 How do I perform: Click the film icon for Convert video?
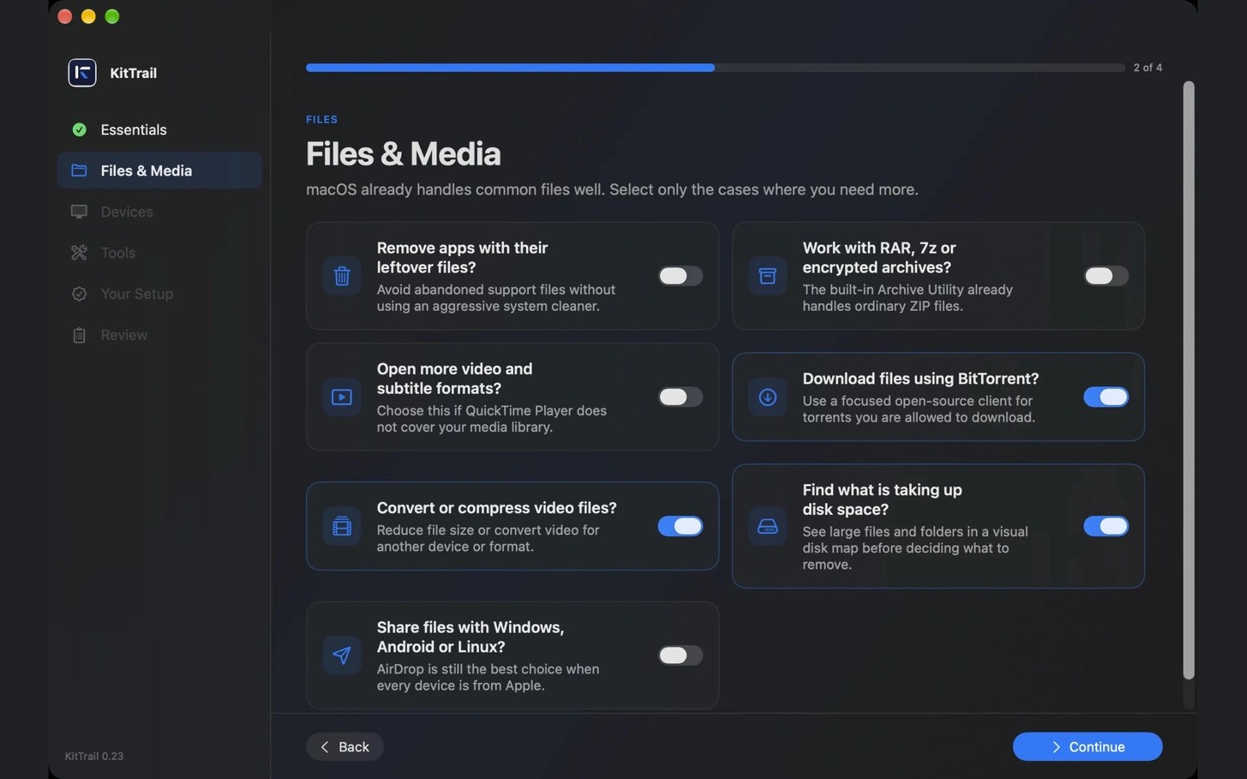click(x=342, y=526)
